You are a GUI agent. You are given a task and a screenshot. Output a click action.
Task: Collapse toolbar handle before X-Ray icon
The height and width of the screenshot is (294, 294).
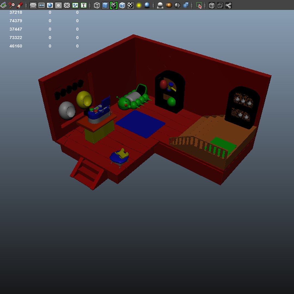(205, 5)
